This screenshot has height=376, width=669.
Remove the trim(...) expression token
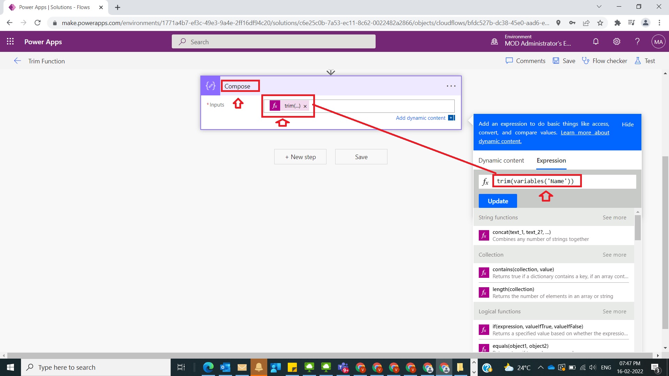pyautogui.click(x=305, y=106)
